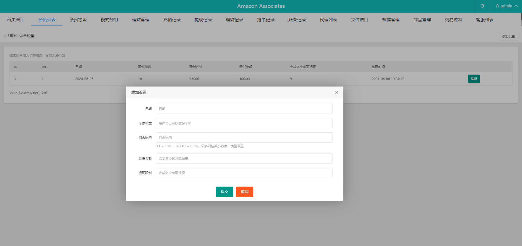Click the 提现限制 input field
Viewport: 522px width, 246px height.
click(244, 173)
